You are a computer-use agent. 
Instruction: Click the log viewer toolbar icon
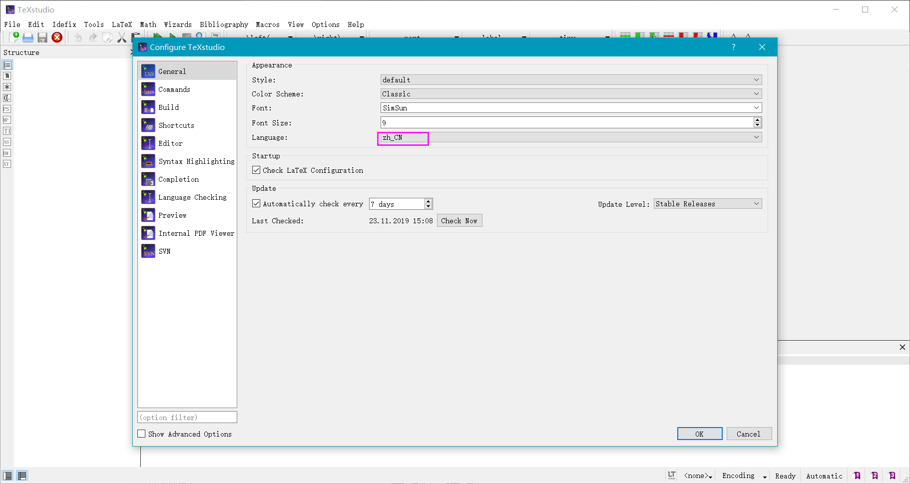pos(215,35)
